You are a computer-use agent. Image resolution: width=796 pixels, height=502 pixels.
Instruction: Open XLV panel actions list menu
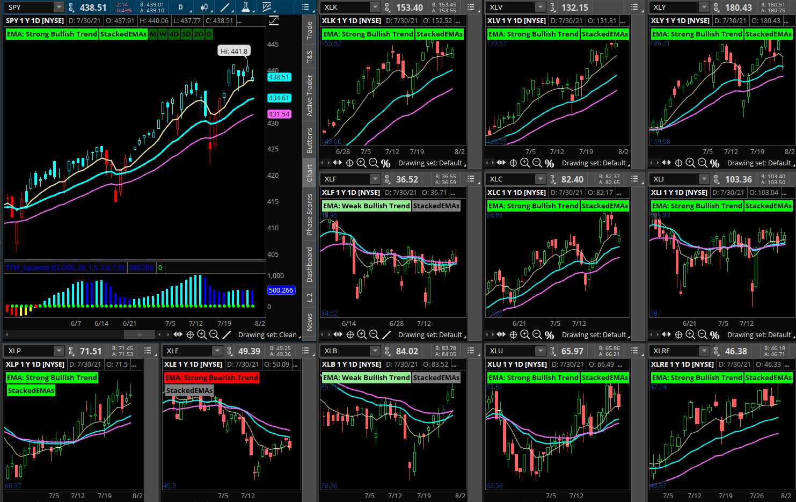pyautogui.click(x=634, y=7)
